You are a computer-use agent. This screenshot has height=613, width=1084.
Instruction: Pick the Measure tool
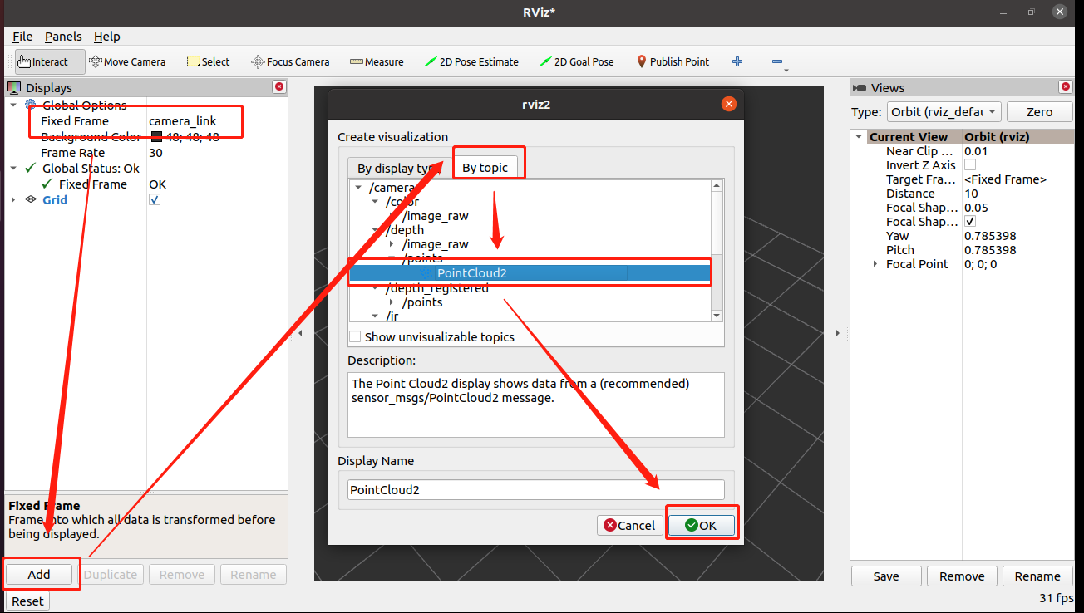click(x=377, y=61)
